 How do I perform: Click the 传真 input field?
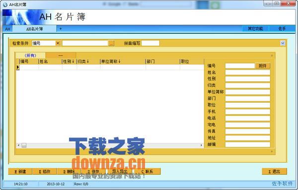[248, 131]
